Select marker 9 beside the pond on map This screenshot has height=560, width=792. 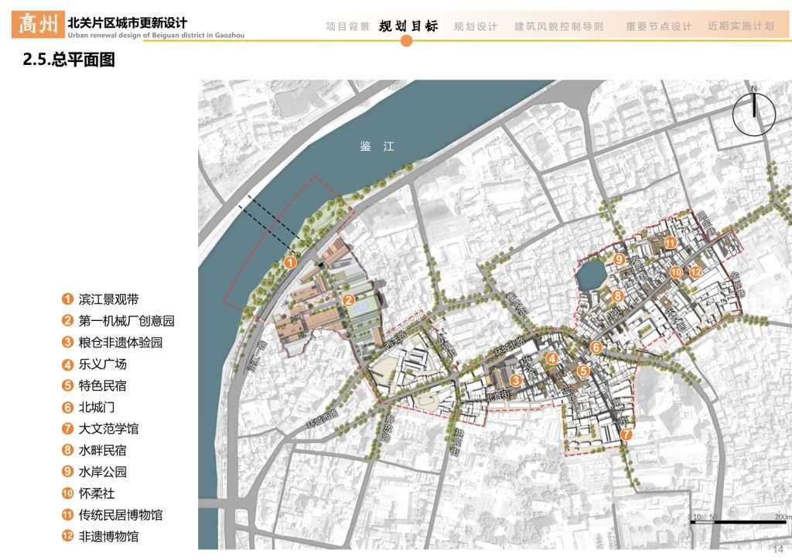(x=619, y=259)
